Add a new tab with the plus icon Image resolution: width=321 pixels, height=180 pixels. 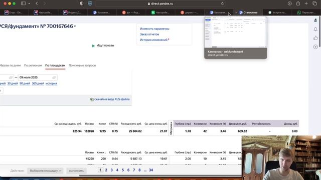(x=306, y=3)
